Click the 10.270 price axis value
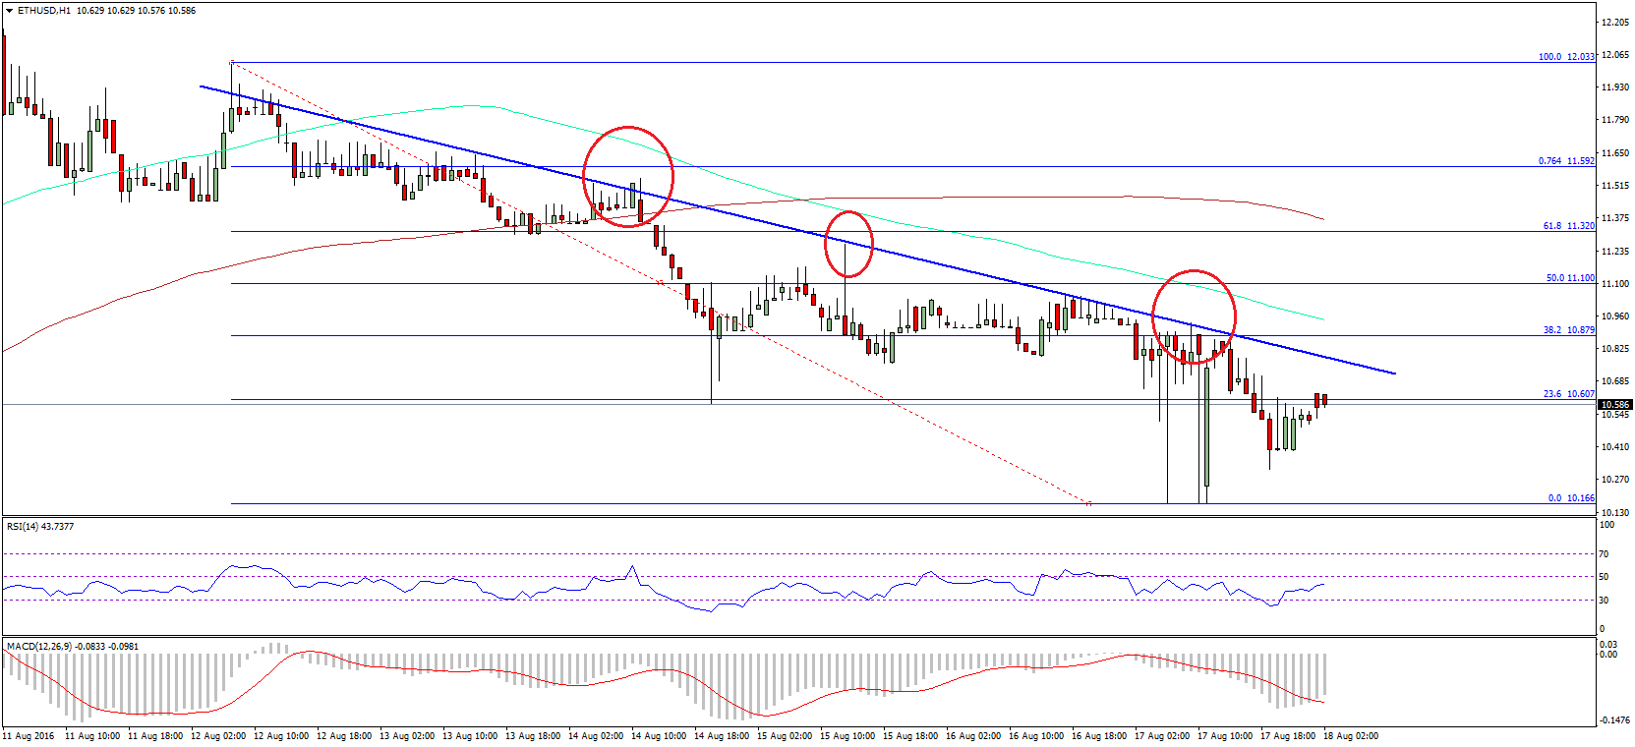The image size is (1635, 747). pos(1615,480)
